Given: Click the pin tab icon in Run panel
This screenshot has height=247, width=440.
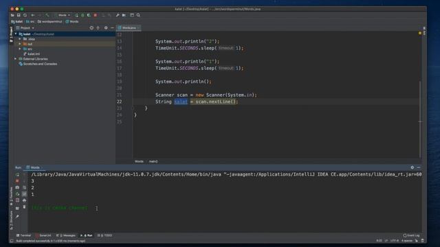Looking at the screenshot, I should click(17, 216).
